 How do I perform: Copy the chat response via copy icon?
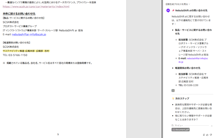point(204,135)
